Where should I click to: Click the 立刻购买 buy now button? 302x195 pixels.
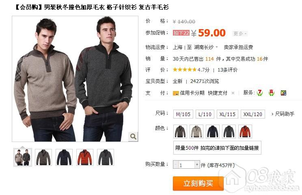pos(198,184)
